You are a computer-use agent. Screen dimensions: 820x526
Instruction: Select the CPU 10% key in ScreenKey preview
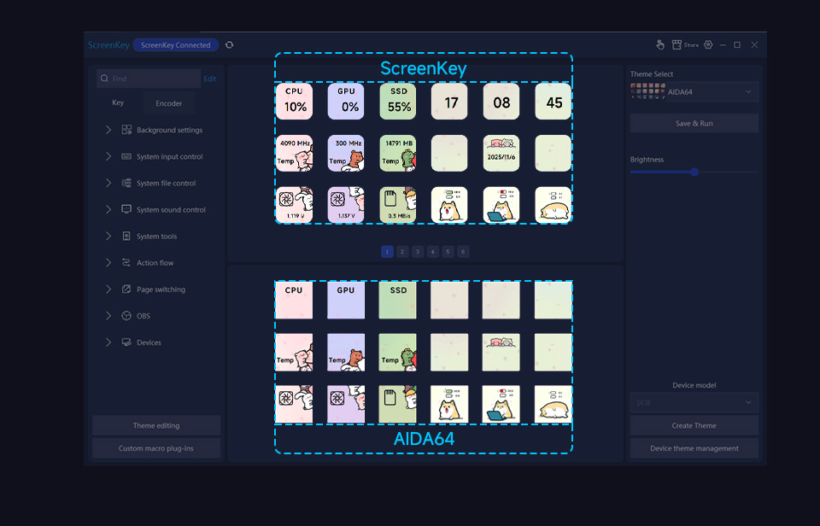(x=295, y=102)
